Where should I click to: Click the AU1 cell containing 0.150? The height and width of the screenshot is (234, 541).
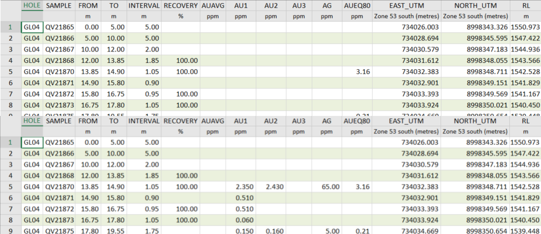241,230
